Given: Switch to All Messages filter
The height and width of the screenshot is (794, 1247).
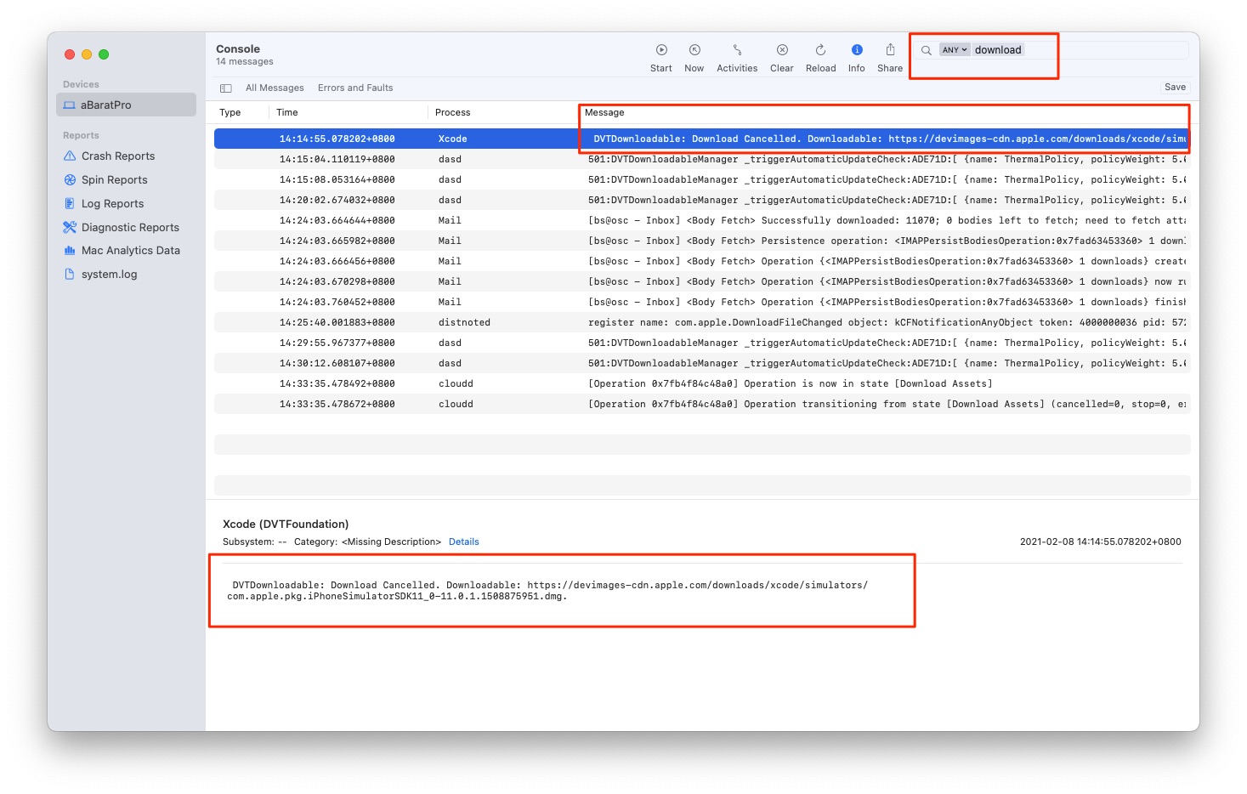Looking at the screenshot, I should click(275, 88).
